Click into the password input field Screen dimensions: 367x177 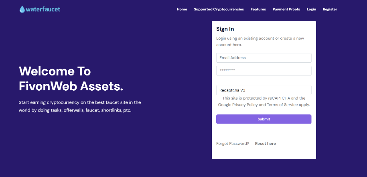click(264, 71)
